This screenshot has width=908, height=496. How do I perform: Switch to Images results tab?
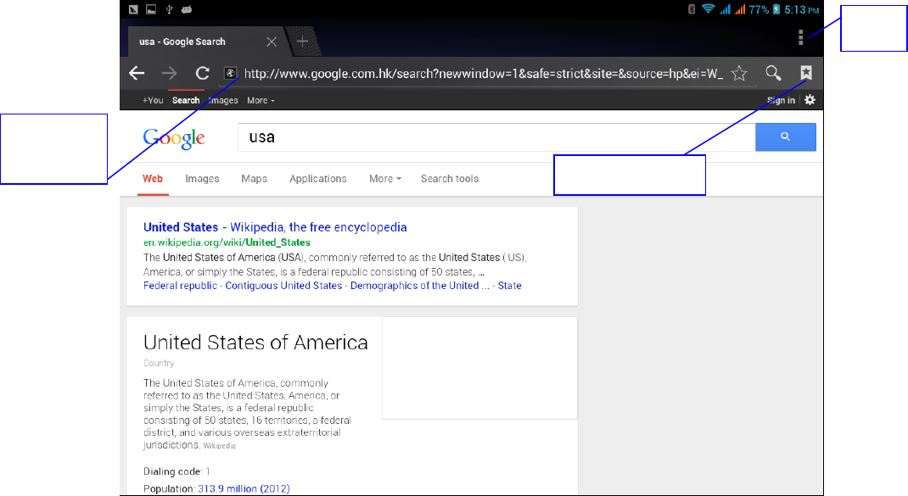pyautogui.click(x=202, y=179)
